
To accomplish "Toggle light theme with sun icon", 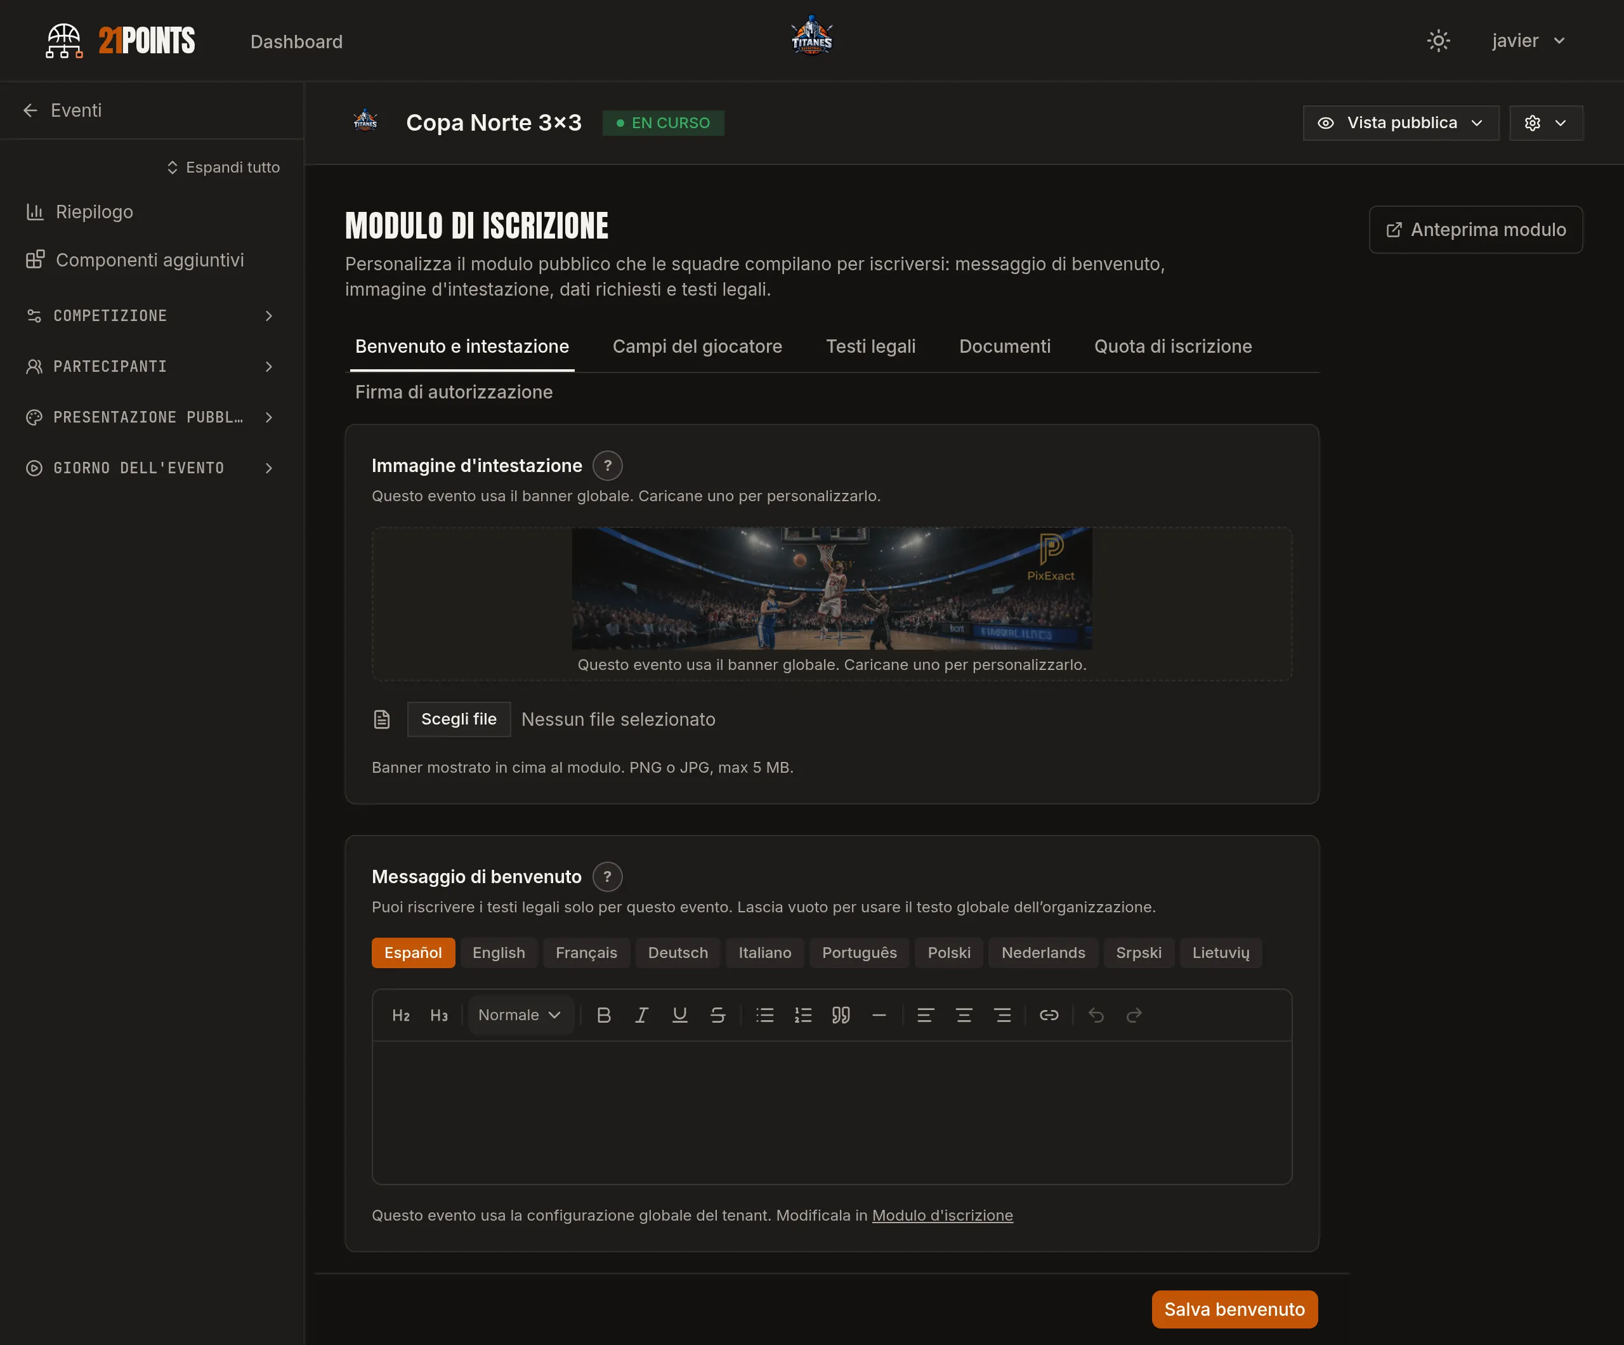I will (x=1437, y=41).
